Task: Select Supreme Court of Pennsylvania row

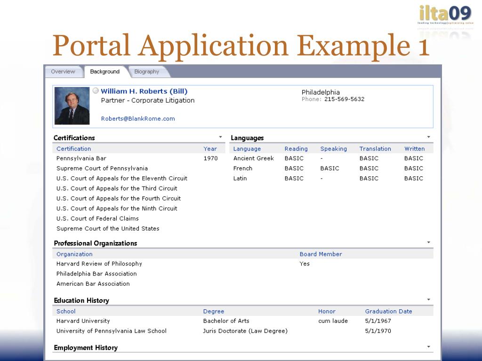Action: coord(139,168)
